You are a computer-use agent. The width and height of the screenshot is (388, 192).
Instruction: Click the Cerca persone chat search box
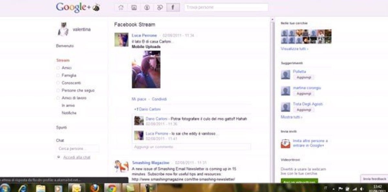point(78,149)
